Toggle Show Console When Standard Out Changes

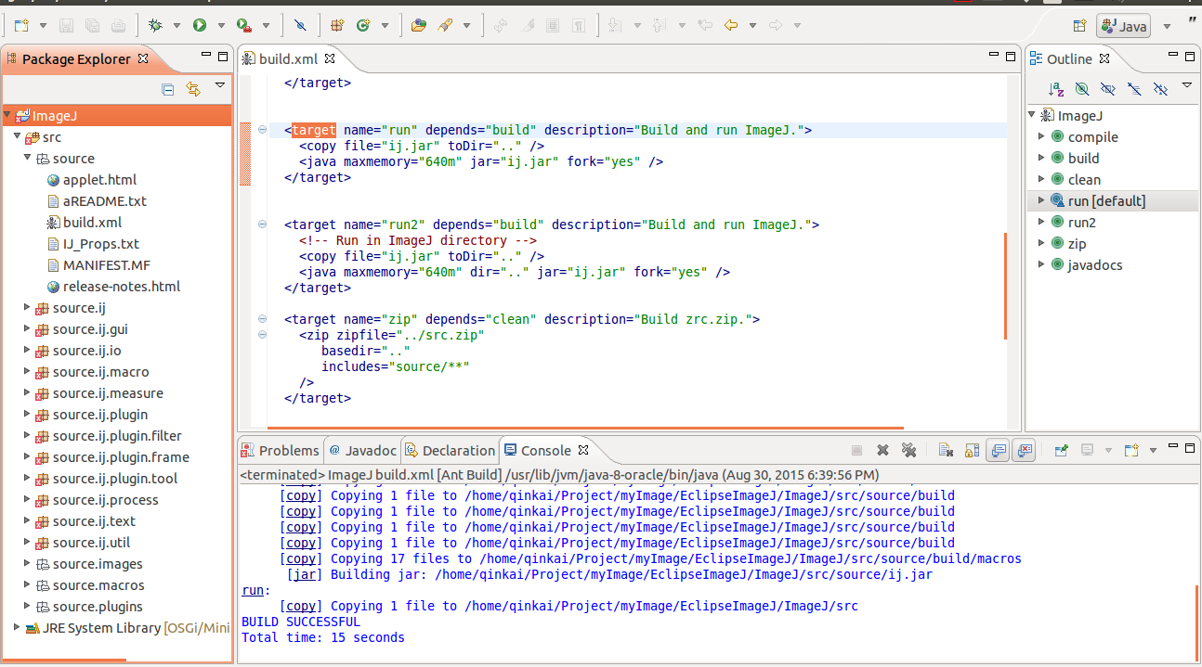click(998, 450)
